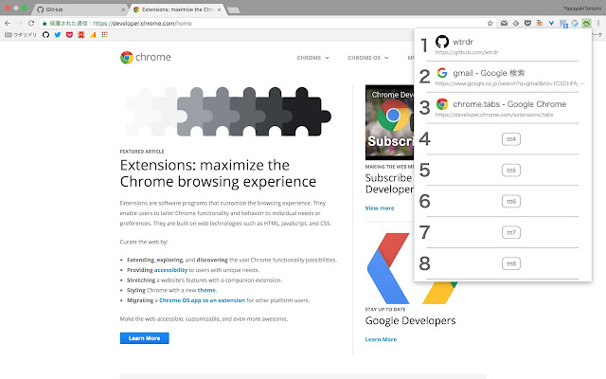Select the wtrdr entry in the popup
This screenshot has width=606, height=379.
pos(503,45)
